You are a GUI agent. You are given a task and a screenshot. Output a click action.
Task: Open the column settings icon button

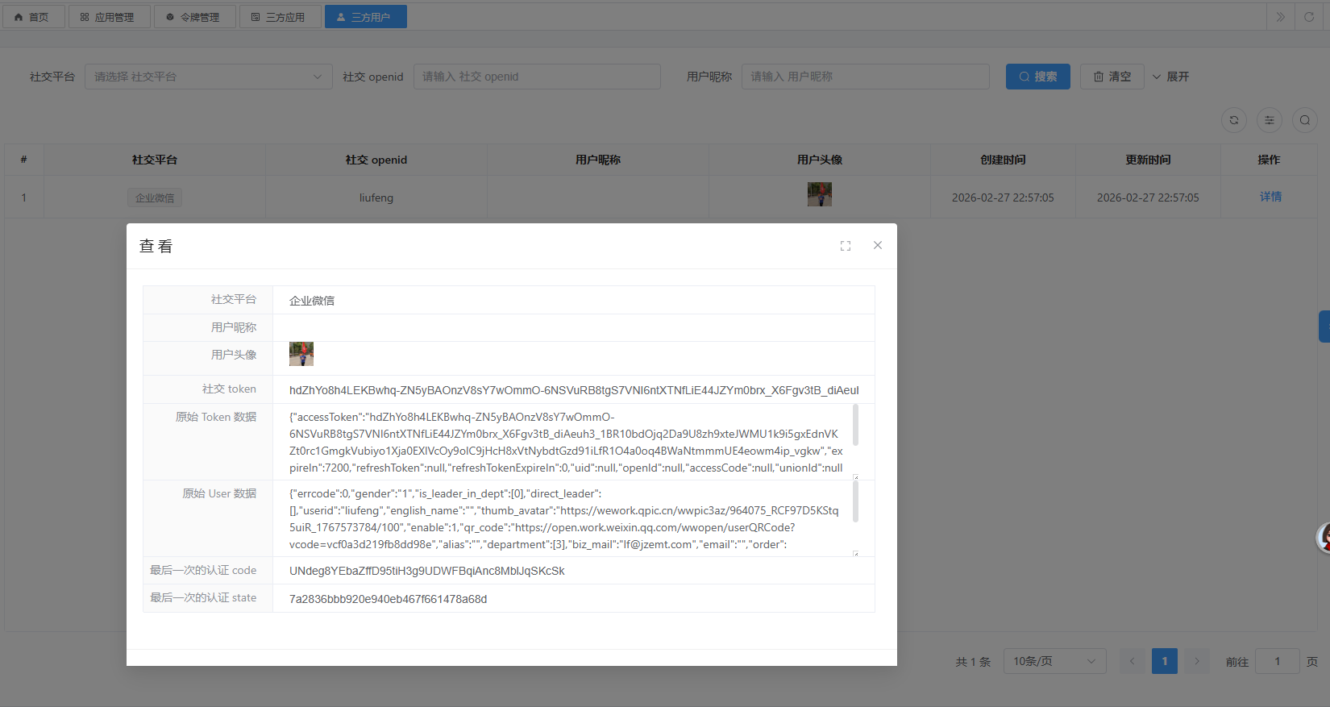click(1269, 120)
